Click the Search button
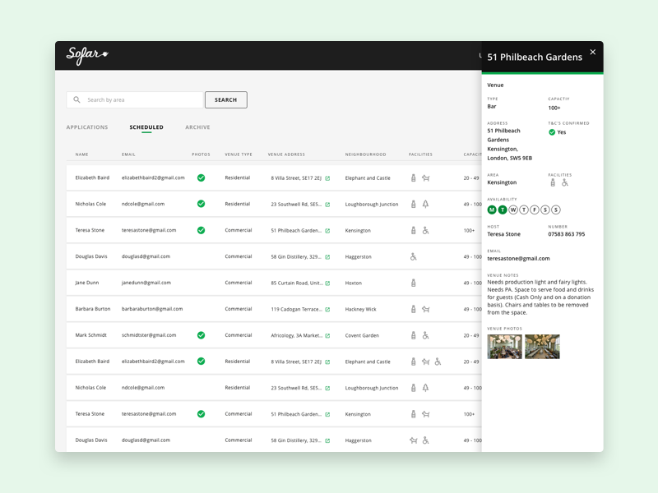This screenshot has height=493, width=658. 225,99
